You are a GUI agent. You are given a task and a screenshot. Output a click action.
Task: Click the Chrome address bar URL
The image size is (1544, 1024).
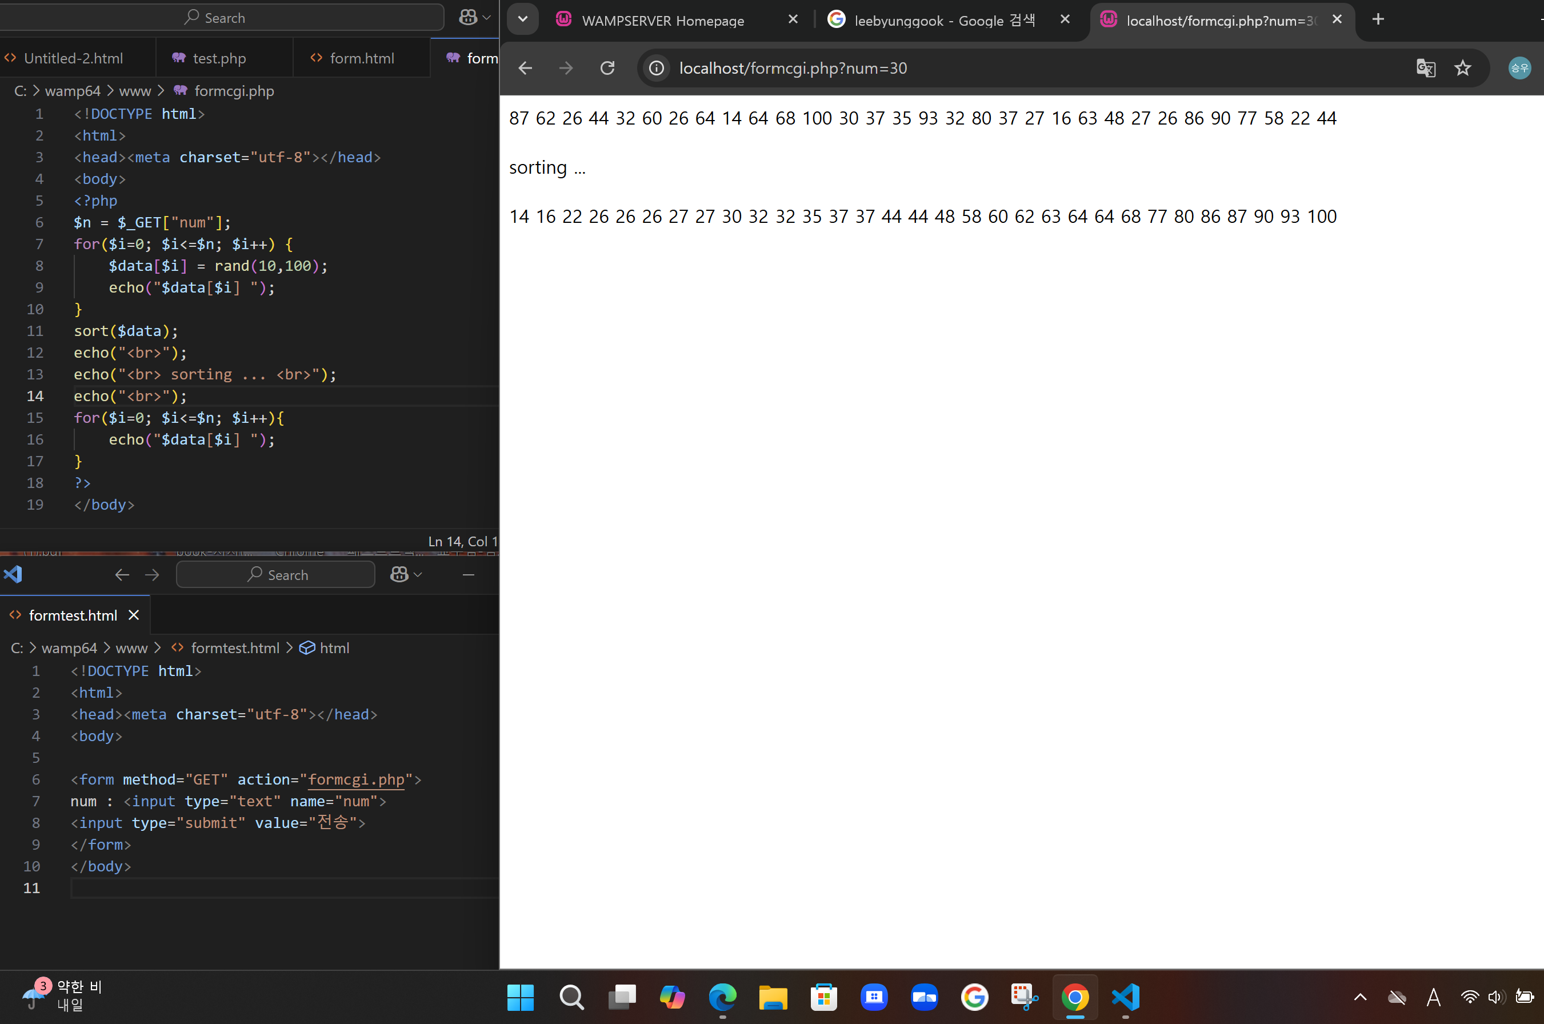pyautogui.click(x=793, y=68)
